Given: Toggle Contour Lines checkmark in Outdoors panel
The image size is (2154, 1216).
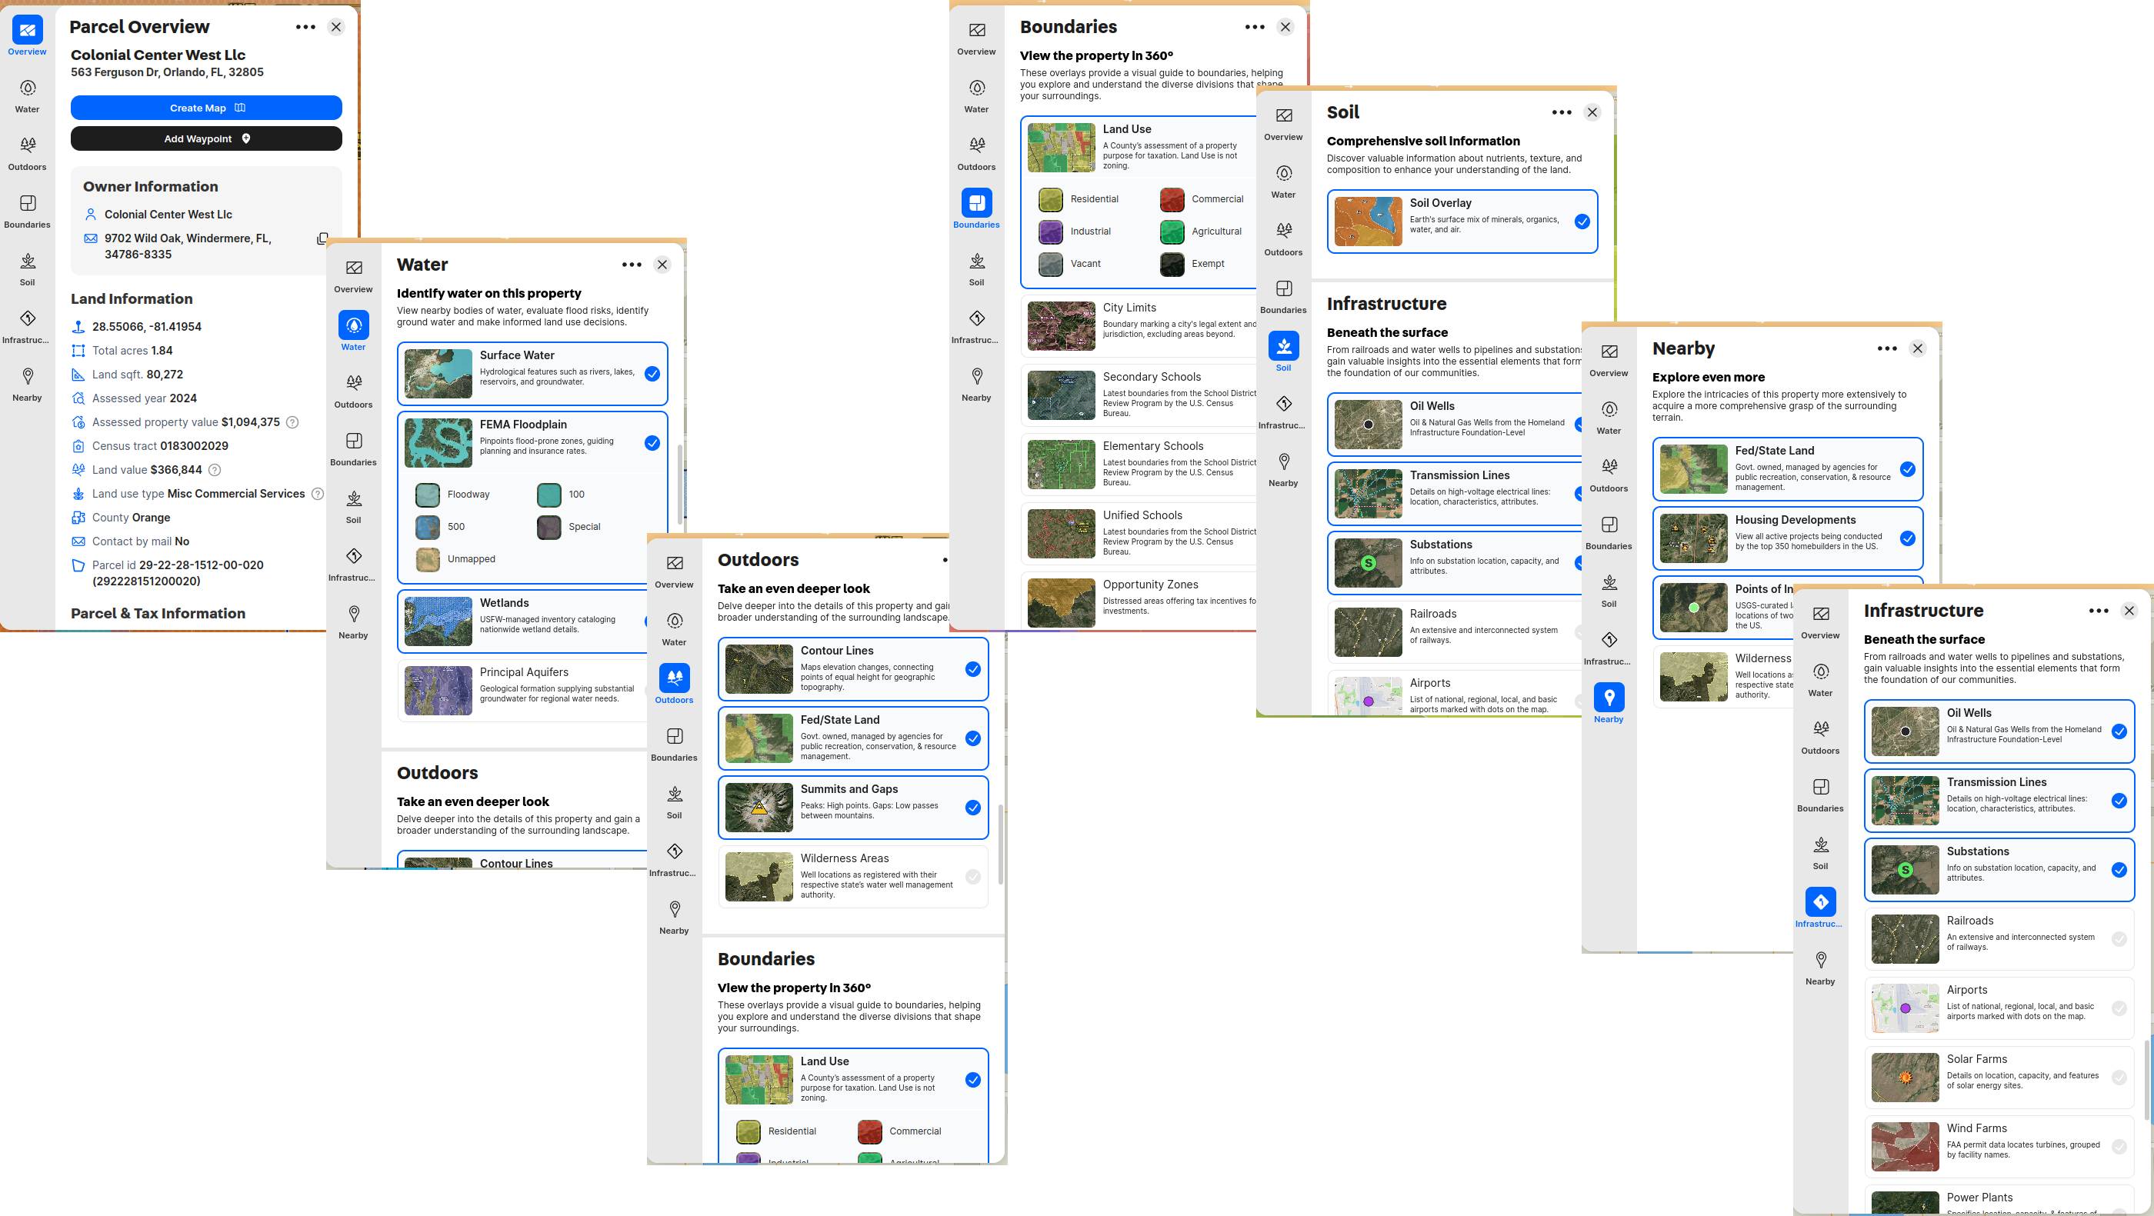Looking at the screenshot, I should tap(972, 668).
